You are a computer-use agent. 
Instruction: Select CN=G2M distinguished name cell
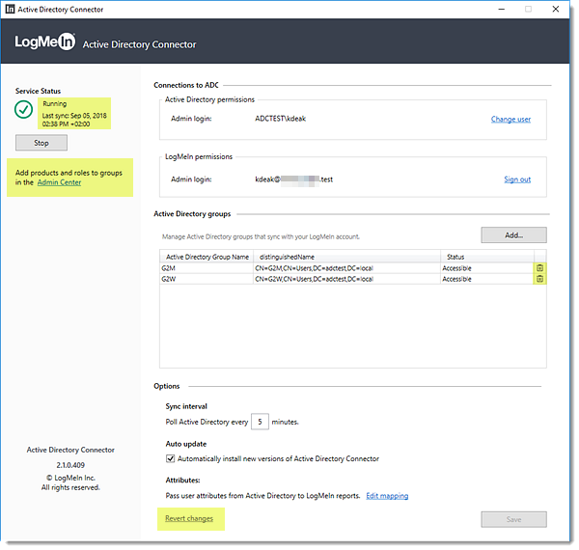(346, 268)
